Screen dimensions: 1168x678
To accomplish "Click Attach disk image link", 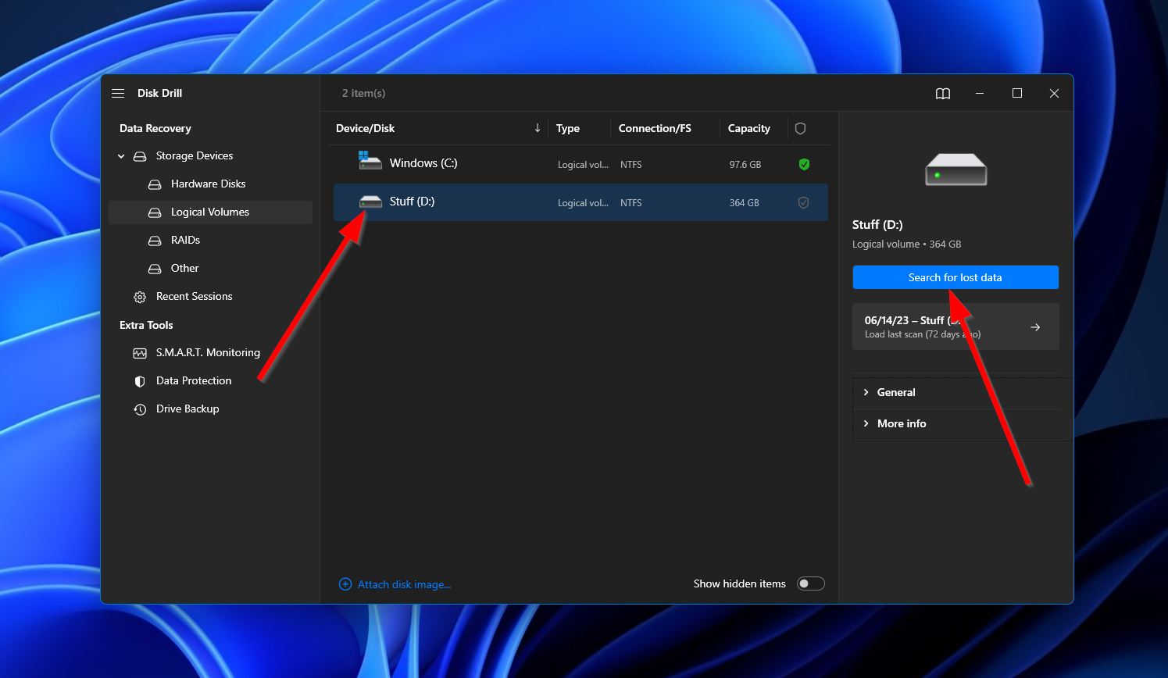I will coord(404,584).
